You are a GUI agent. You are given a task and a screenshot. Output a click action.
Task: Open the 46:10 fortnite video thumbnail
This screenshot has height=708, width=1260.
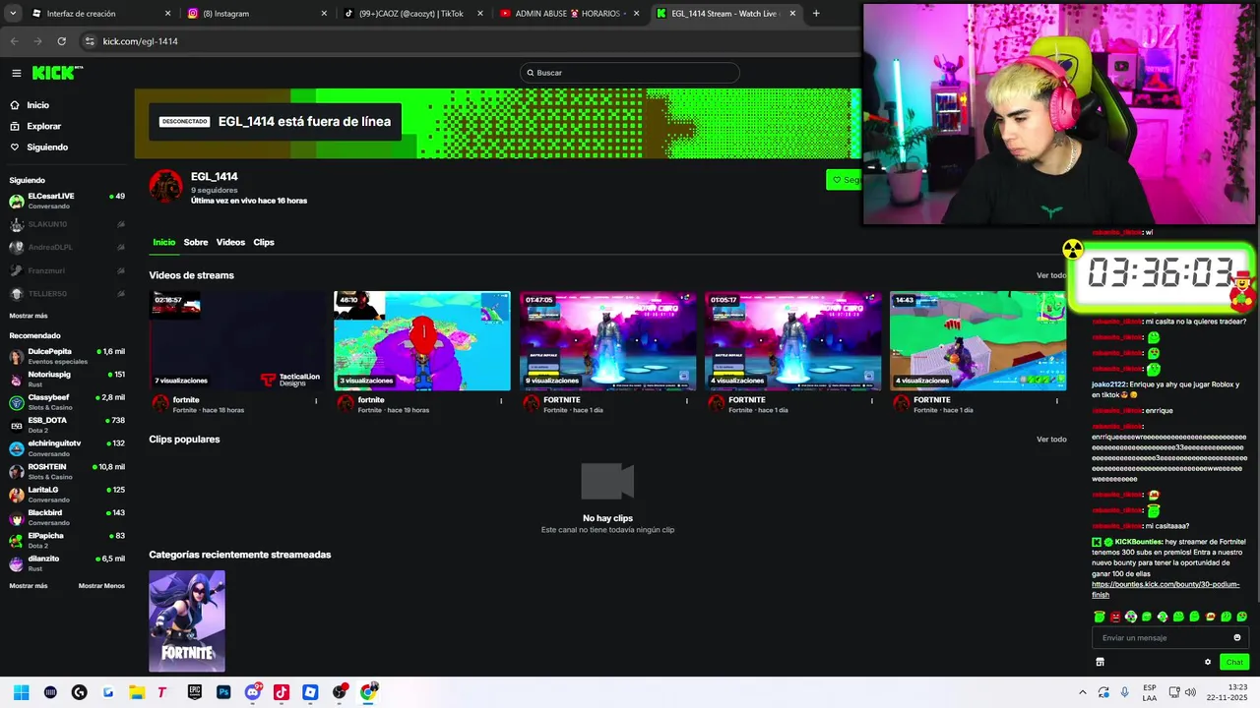tap(422, 340)
